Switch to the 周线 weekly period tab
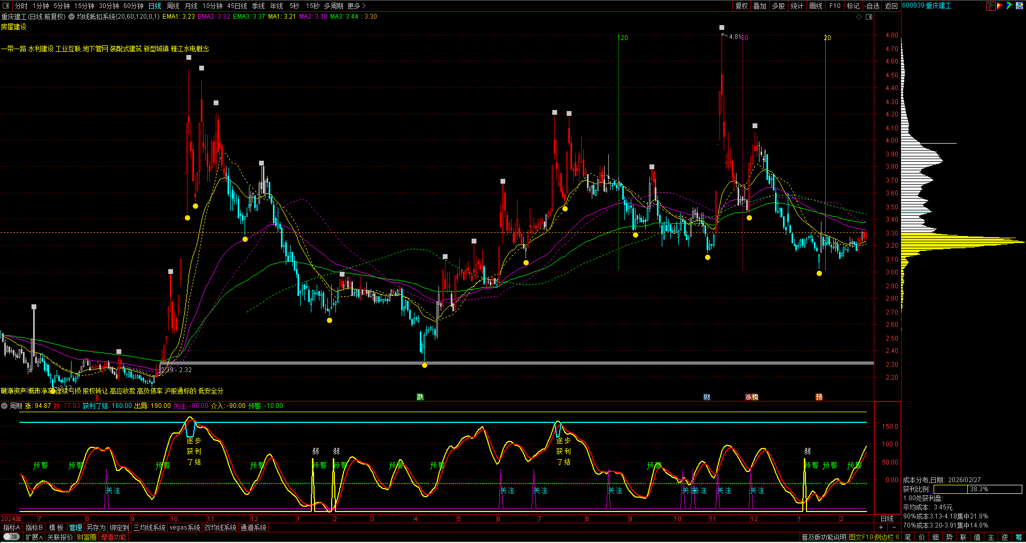1026x543 pixels. [173, 6]
